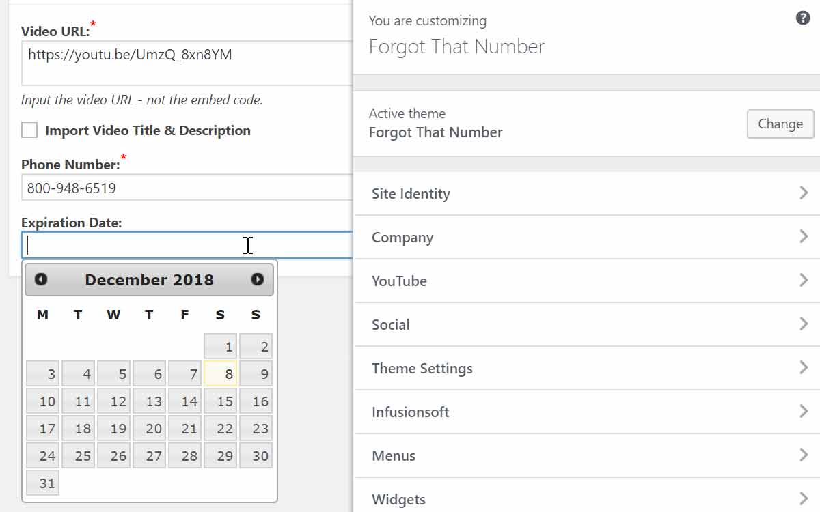820x512 pixels.
Task: Pick December 11 on the datepicker
Action: [x=79, y=401]
